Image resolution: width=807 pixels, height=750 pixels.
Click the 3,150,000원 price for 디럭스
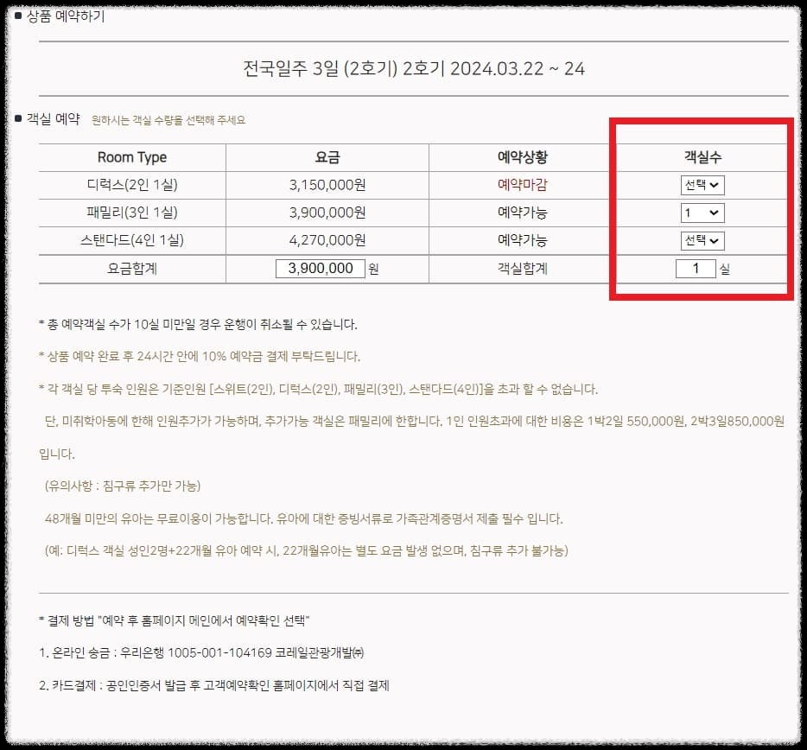[326, 185]
